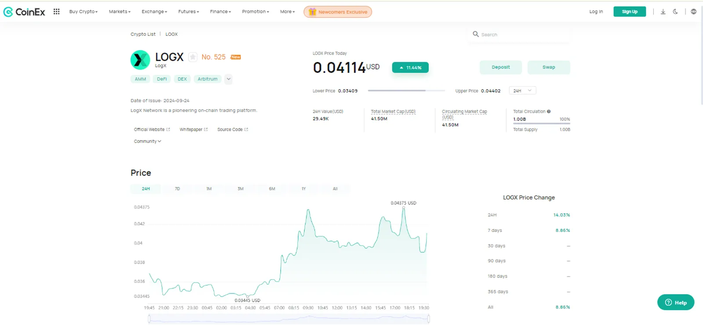Open the Official Website link
The image size is (703, 329).
click(152, 130)
